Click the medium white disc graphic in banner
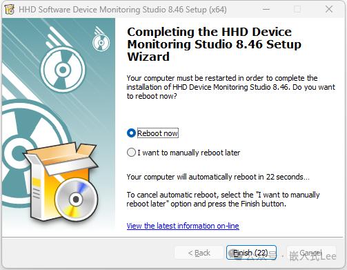The width and height of the screenshot is (347, 270). [63, 70]
